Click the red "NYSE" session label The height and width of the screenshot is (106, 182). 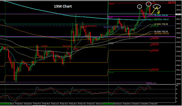point(76,49)
